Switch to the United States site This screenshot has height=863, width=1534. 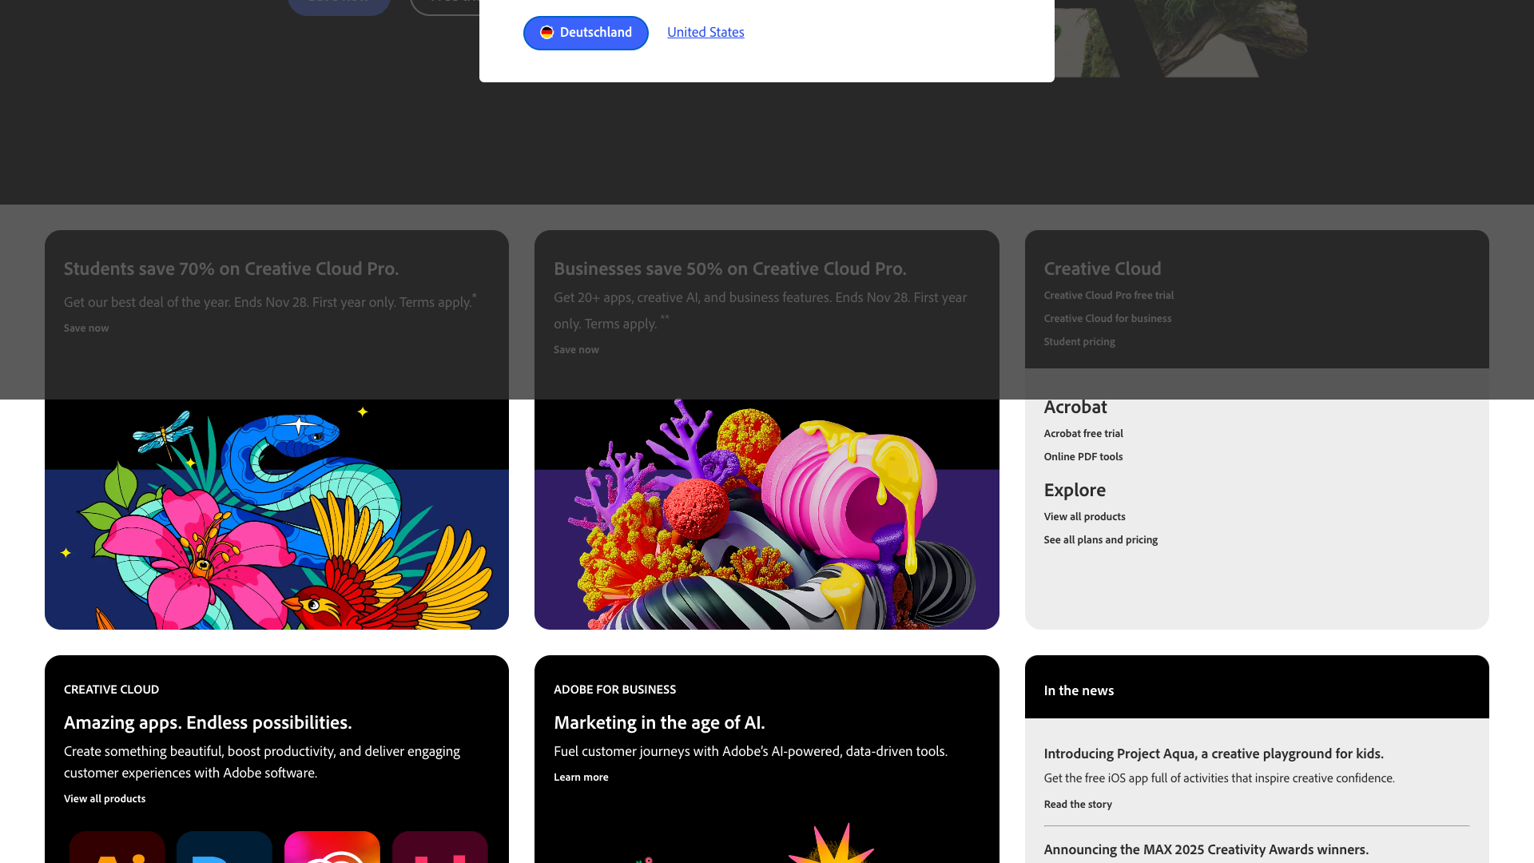pyautogui.click(x=705, y=32)
